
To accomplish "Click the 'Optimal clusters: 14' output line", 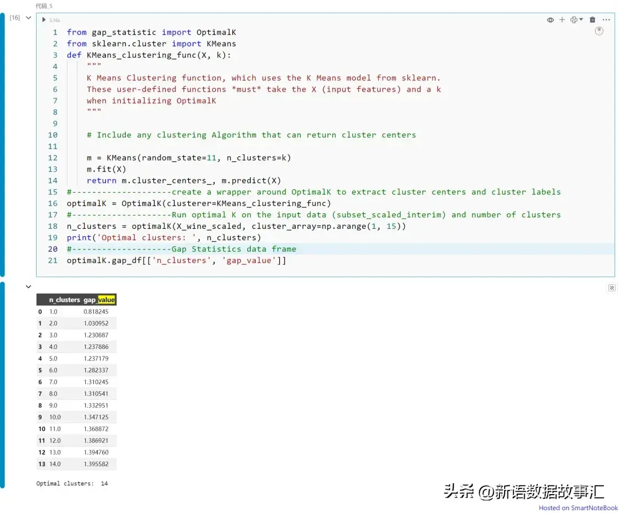I will pos(72,483).
